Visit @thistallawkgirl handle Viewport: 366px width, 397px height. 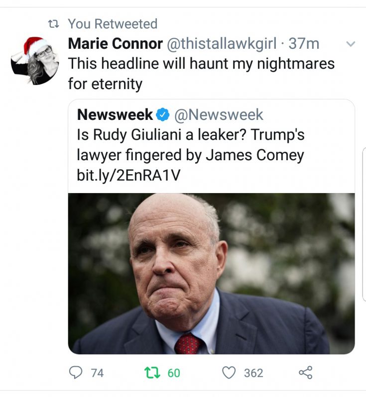tap(222, 44)
